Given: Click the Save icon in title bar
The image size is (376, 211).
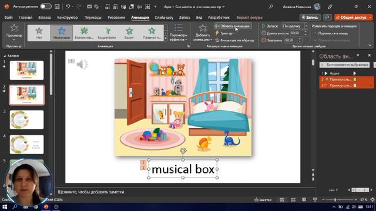Looking at the screenshot, I should 57,6.
